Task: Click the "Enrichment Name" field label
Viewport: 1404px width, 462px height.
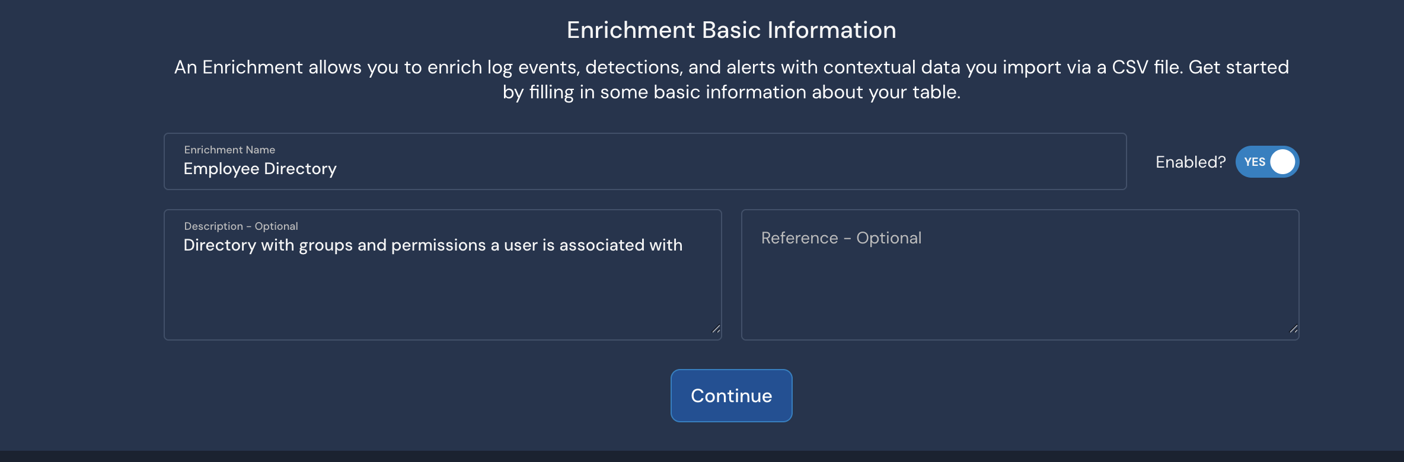Action: [229, 150]
